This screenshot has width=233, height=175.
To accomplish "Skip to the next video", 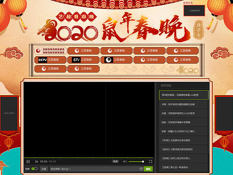I will [x=37, y=162].
